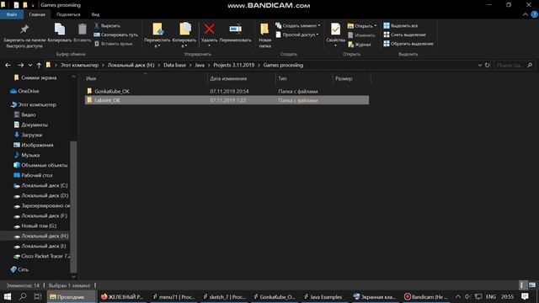Switch to details view icon in status bar
The image size is (539, 303).
point(522,285)
